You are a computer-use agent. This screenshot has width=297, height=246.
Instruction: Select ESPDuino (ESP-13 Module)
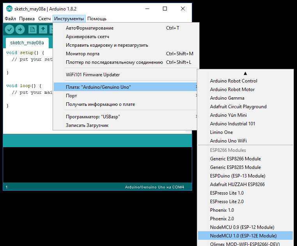245,176
